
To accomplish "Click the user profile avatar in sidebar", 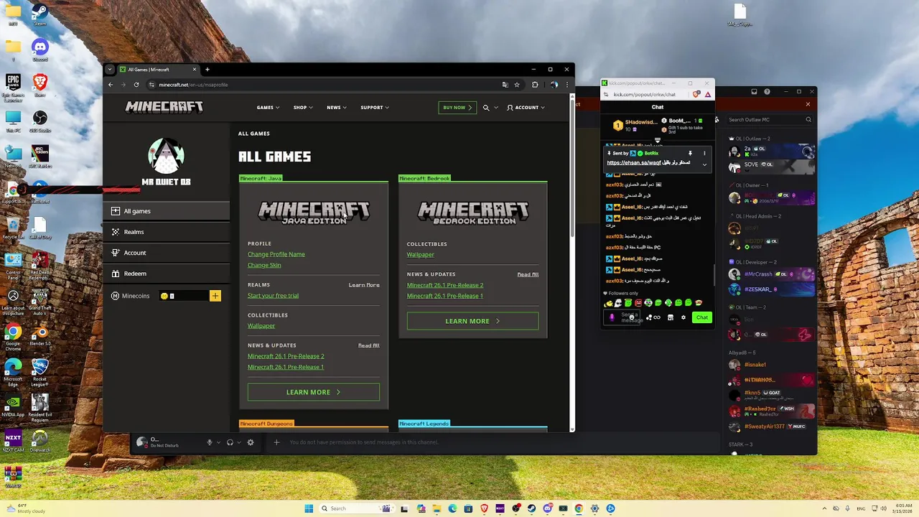I will 166,156.
